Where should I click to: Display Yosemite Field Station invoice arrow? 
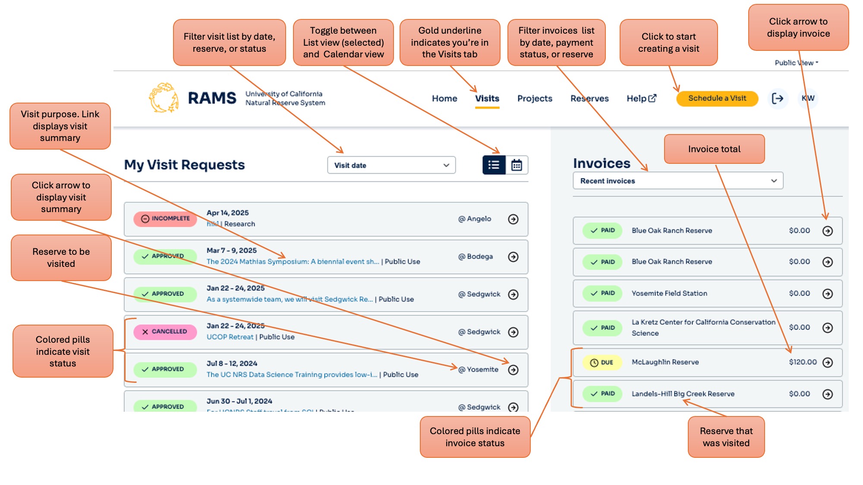[827, 294]
